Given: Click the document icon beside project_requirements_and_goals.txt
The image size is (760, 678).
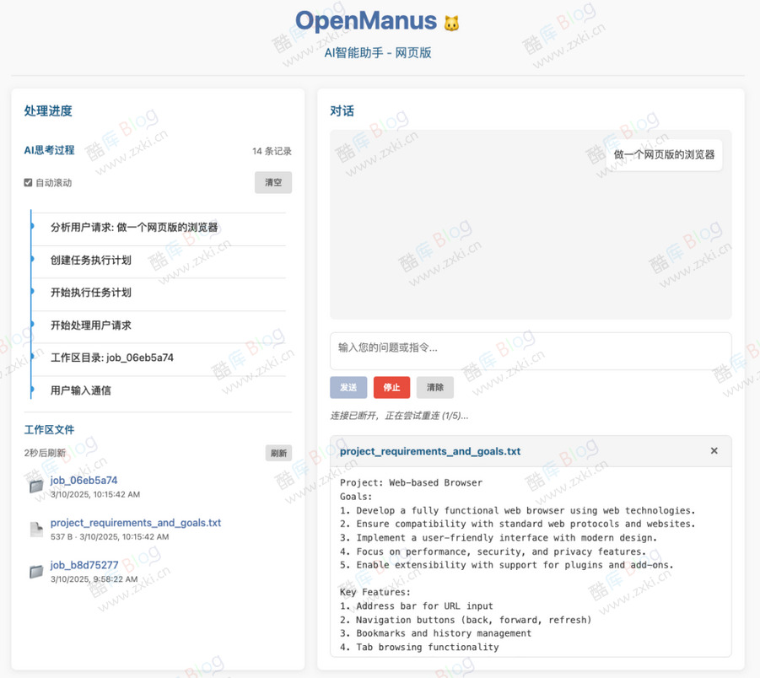Looking at the screenshot, I should [x=35, y=528].
